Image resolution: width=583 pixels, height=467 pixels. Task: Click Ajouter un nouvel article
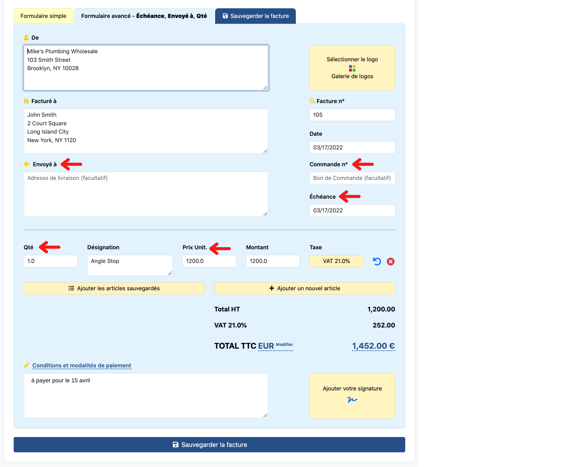point(305,288)
